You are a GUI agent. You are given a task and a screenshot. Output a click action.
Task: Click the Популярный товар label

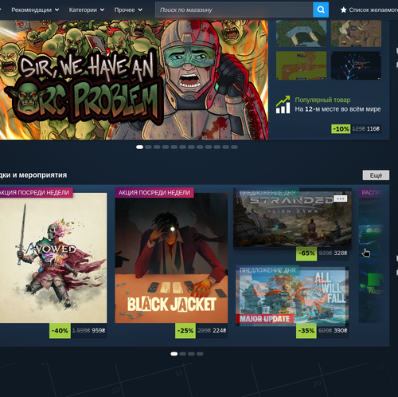[322, 100]
